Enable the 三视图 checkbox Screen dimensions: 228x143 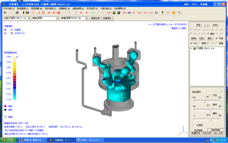[x=194, y=125]
